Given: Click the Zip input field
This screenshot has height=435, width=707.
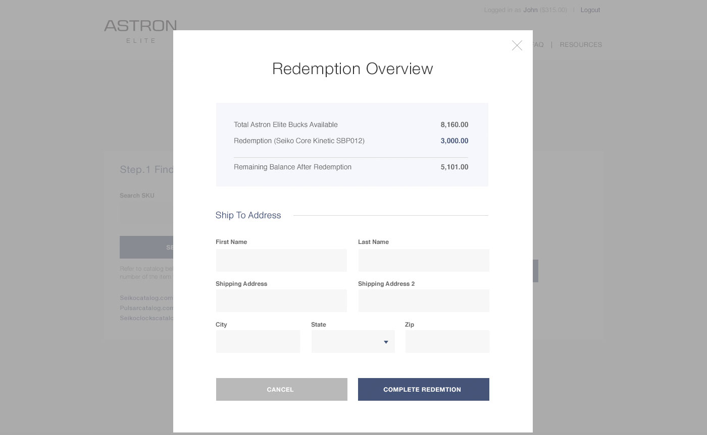Looking at the screenshot, I should coord(447,342).
